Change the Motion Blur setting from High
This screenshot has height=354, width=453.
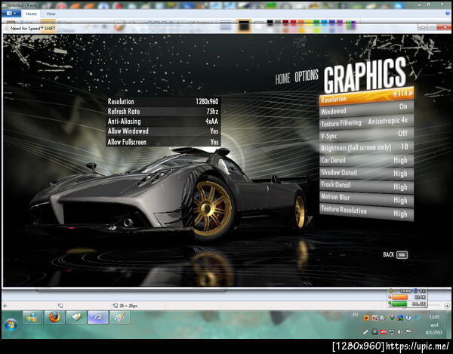coord(367,199)
